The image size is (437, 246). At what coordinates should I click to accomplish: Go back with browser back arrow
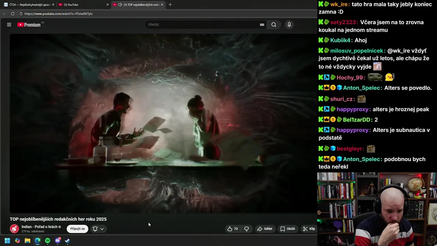(4, 14)
